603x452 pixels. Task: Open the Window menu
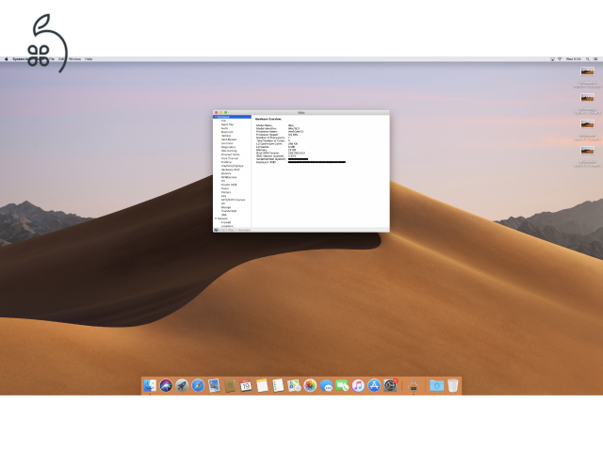pyautogui.click(x=75, y=59)
